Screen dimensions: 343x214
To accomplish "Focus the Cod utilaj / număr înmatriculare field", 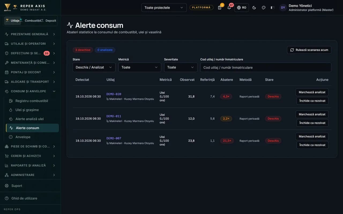I will pos(266,67).
